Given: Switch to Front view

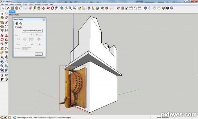Looking at the screenshot, I should point(127,8).
